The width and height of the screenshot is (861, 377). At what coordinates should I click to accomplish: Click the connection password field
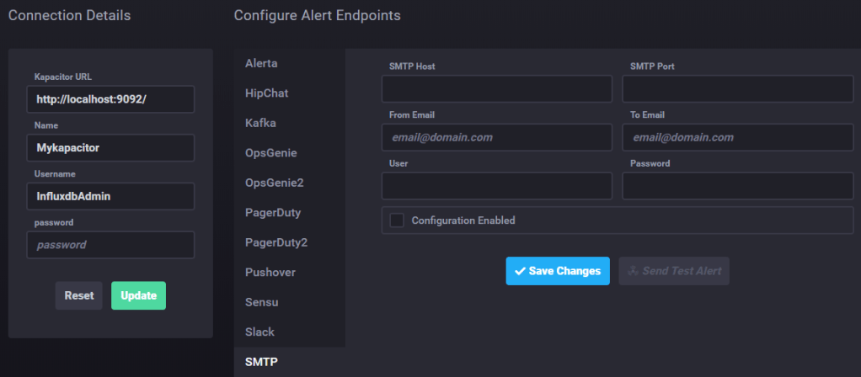(x=110, y=245)
